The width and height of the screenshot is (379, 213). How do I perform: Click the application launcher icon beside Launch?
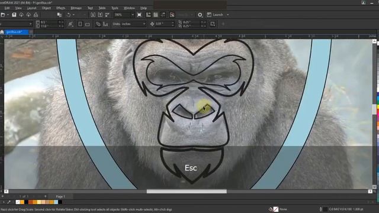(x=209, y=15)
